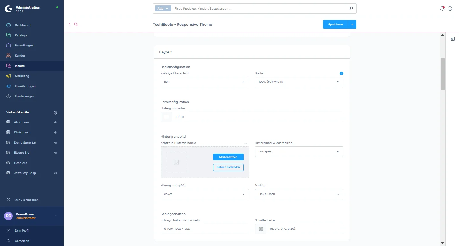This screenshot has height=246, width=459.
Task: Open the help question mark icon
Action: tap(450, 9)
